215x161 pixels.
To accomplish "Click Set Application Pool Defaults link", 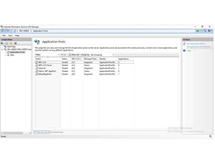I will 199,47.
